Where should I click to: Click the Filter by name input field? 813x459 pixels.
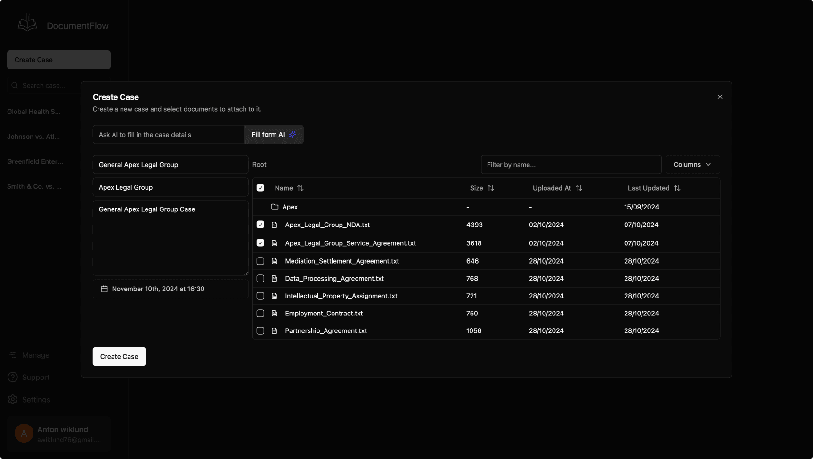[571, 164]
